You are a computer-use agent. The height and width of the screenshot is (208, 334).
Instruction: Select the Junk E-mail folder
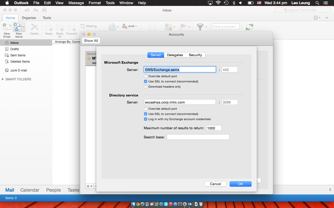point(26,70)
